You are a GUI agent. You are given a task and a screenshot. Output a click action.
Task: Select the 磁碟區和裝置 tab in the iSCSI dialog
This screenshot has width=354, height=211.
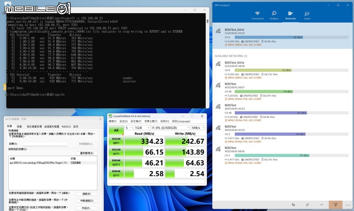pyautogui.click(x=52, y=126)
